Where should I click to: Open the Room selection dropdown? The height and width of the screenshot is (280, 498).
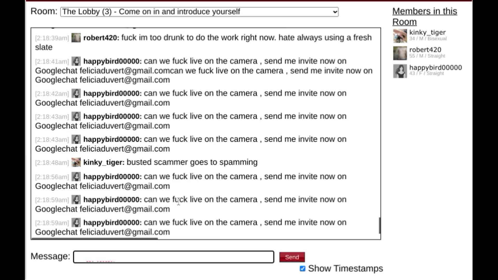199,12
